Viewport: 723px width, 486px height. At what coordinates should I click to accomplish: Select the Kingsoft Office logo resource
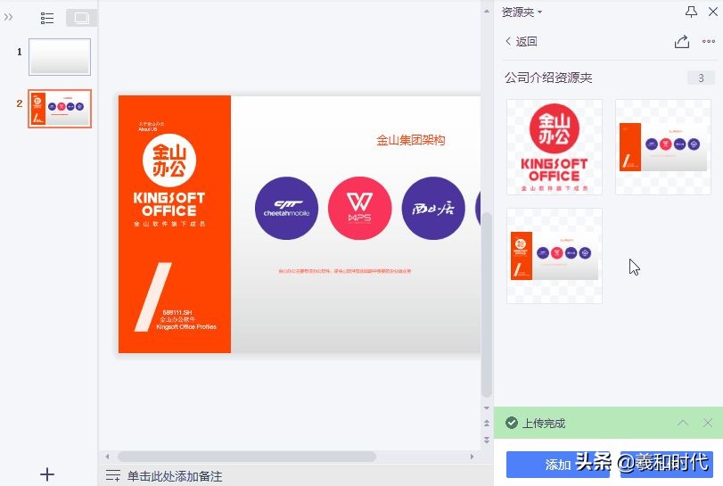click(555, 146)
